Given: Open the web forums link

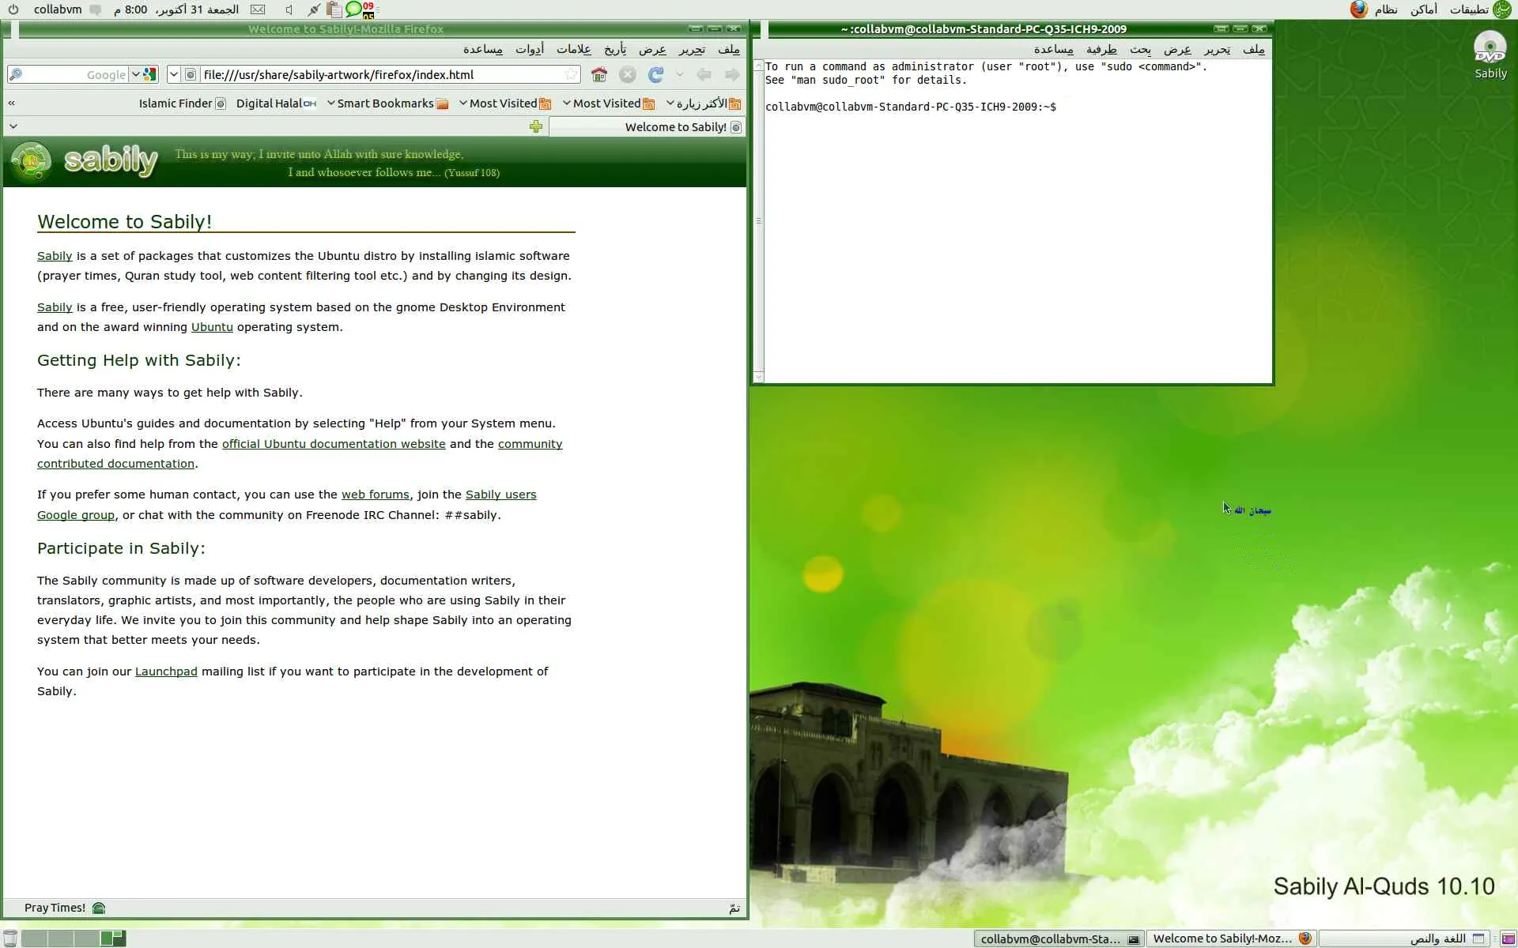Looking at the screenshot, I should coord(375,494).
